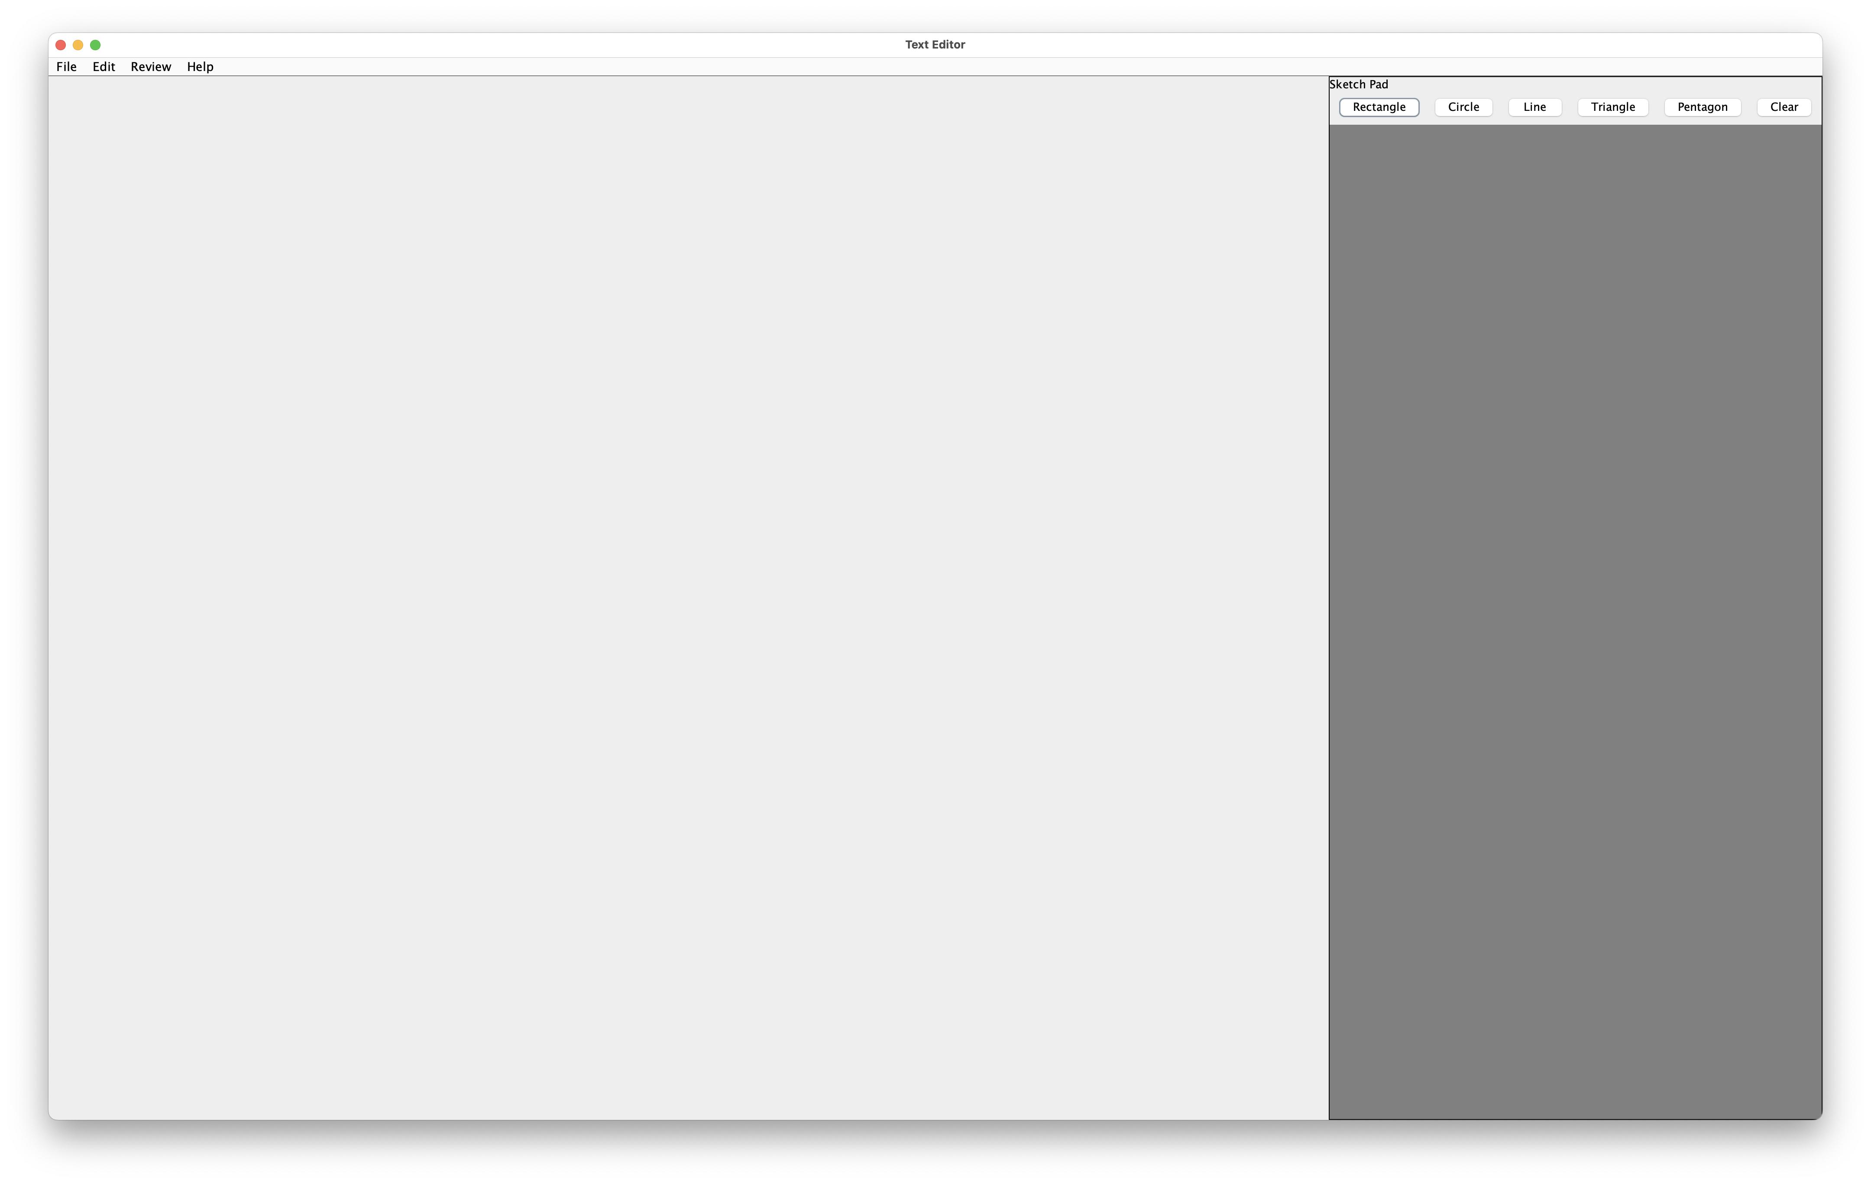Click the Text Editor title bar
Viewport: 1871px width, 1184px height.
tap(935, 44)
